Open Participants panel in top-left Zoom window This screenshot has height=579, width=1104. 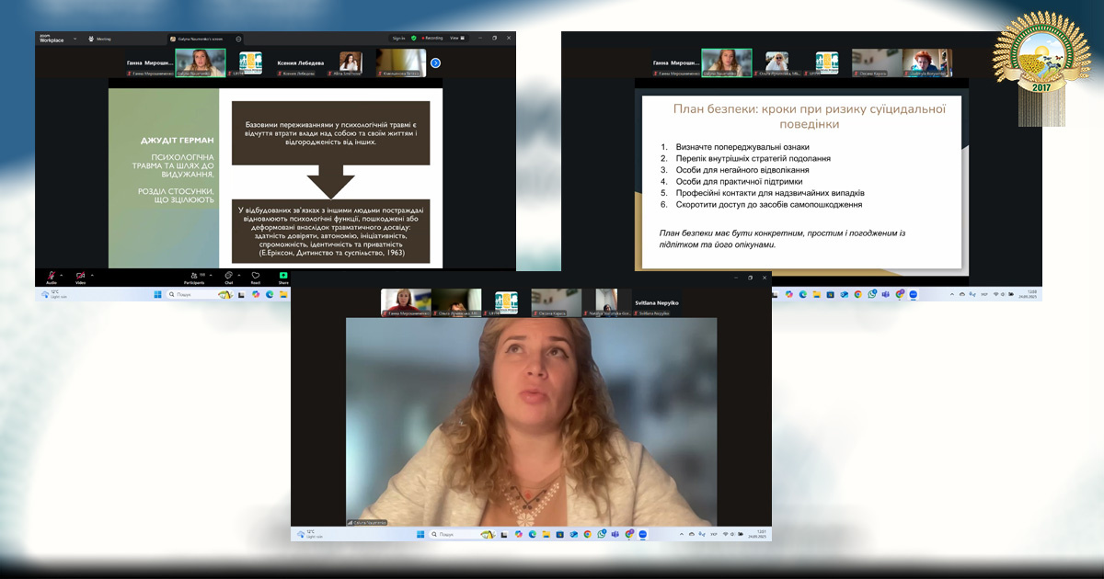[194, 276]
